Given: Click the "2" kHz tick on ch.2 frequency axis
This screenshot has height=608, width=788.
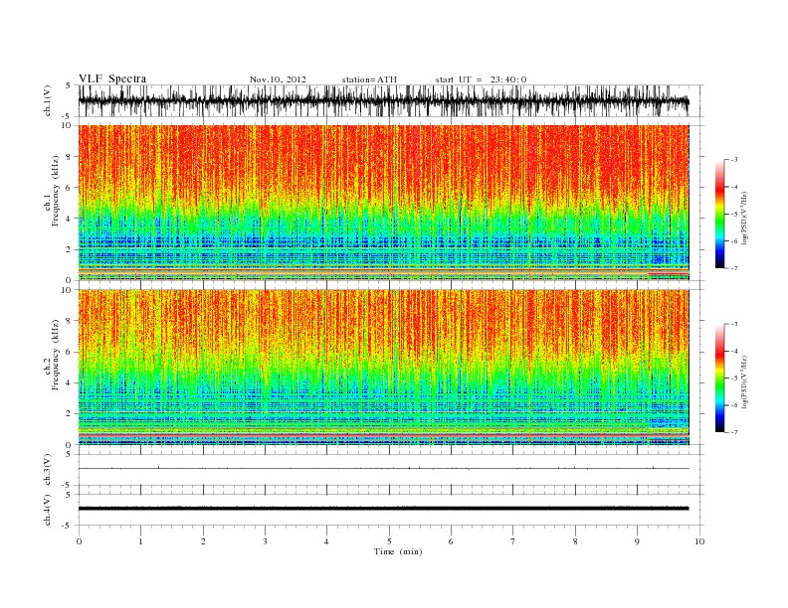Looking at the screenshot, I should tap(70, 414).
